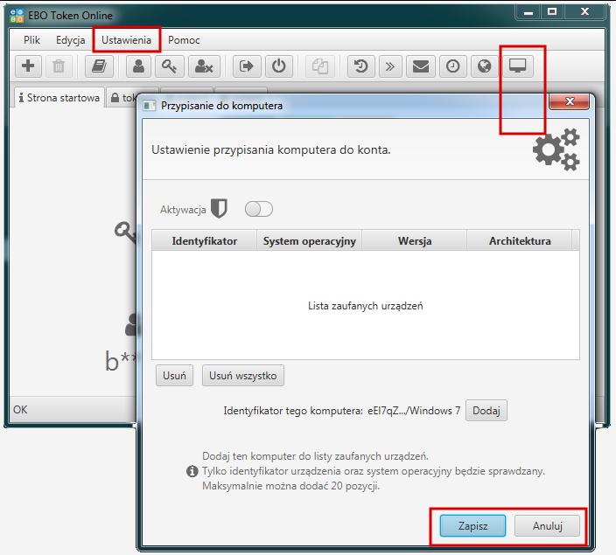The height and width of the screenshot is (555, 616).
Task: Click the 'Lista zaufanych urządzeń' placeholder text
Action: 366,306
